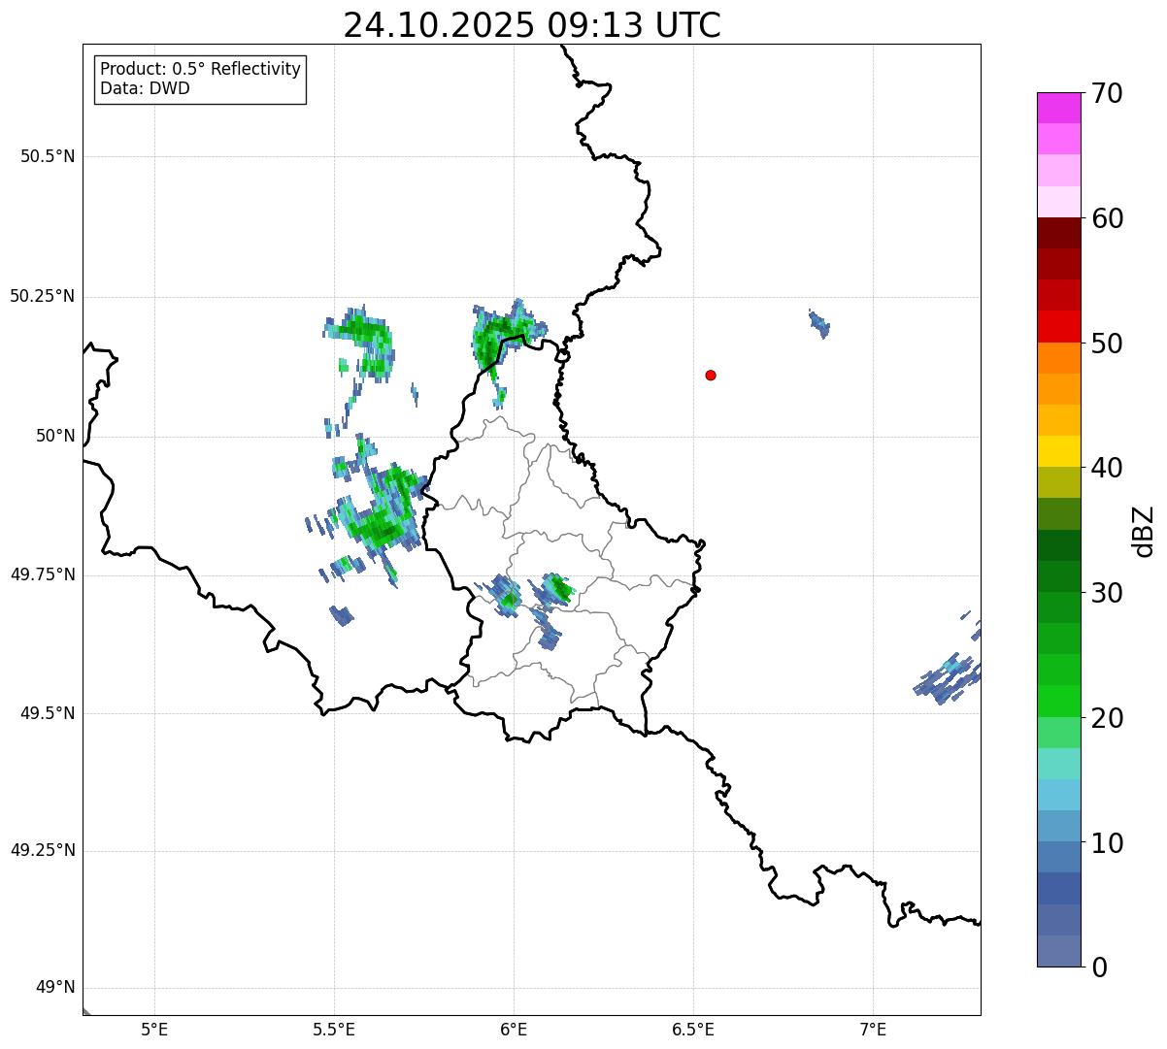Click the 5.5°E longitude label
The height and width of the screenshot is (1049, 1167).
click(334, 1029)
